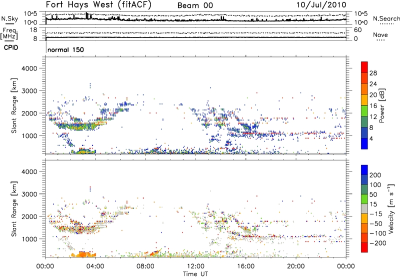Click the '20:00' time axis label

point(295,266)
